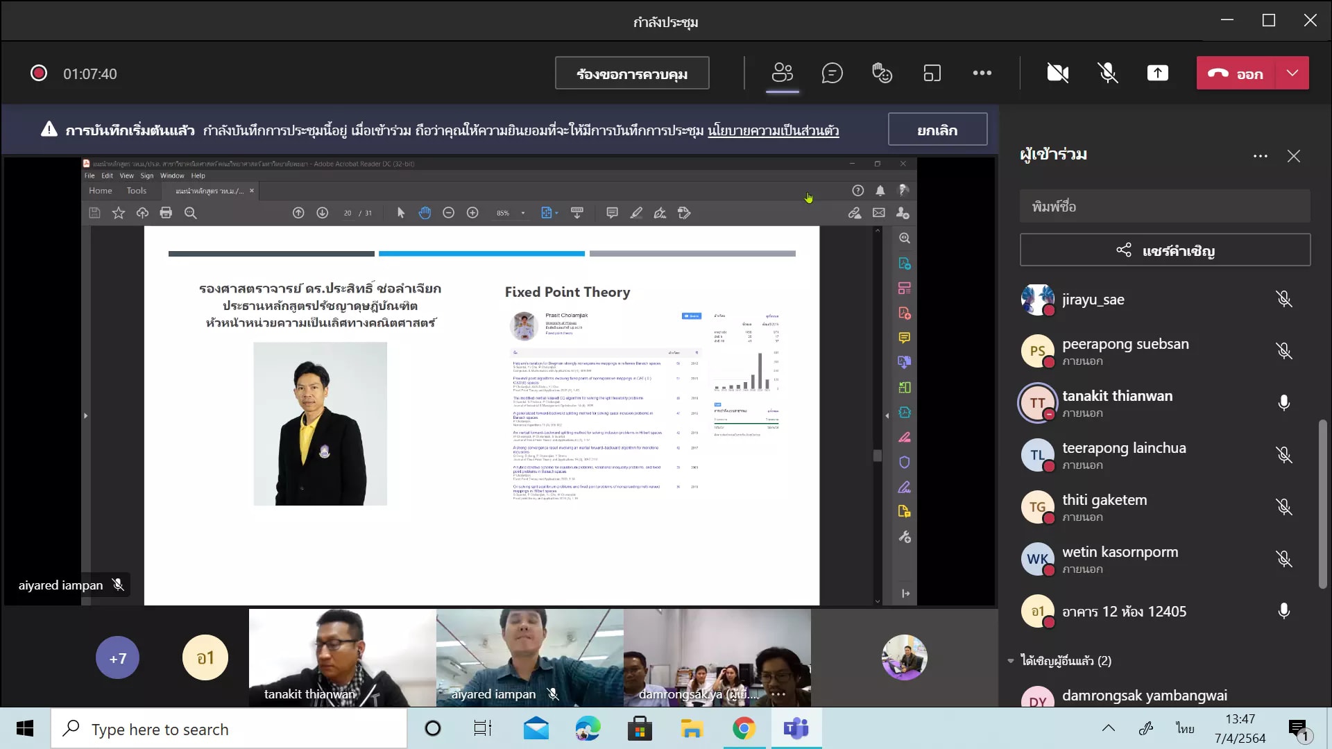The height and width of the screenshot is (749, 1332).
Task: Open the privacy policy link
Action: point(773,130)
